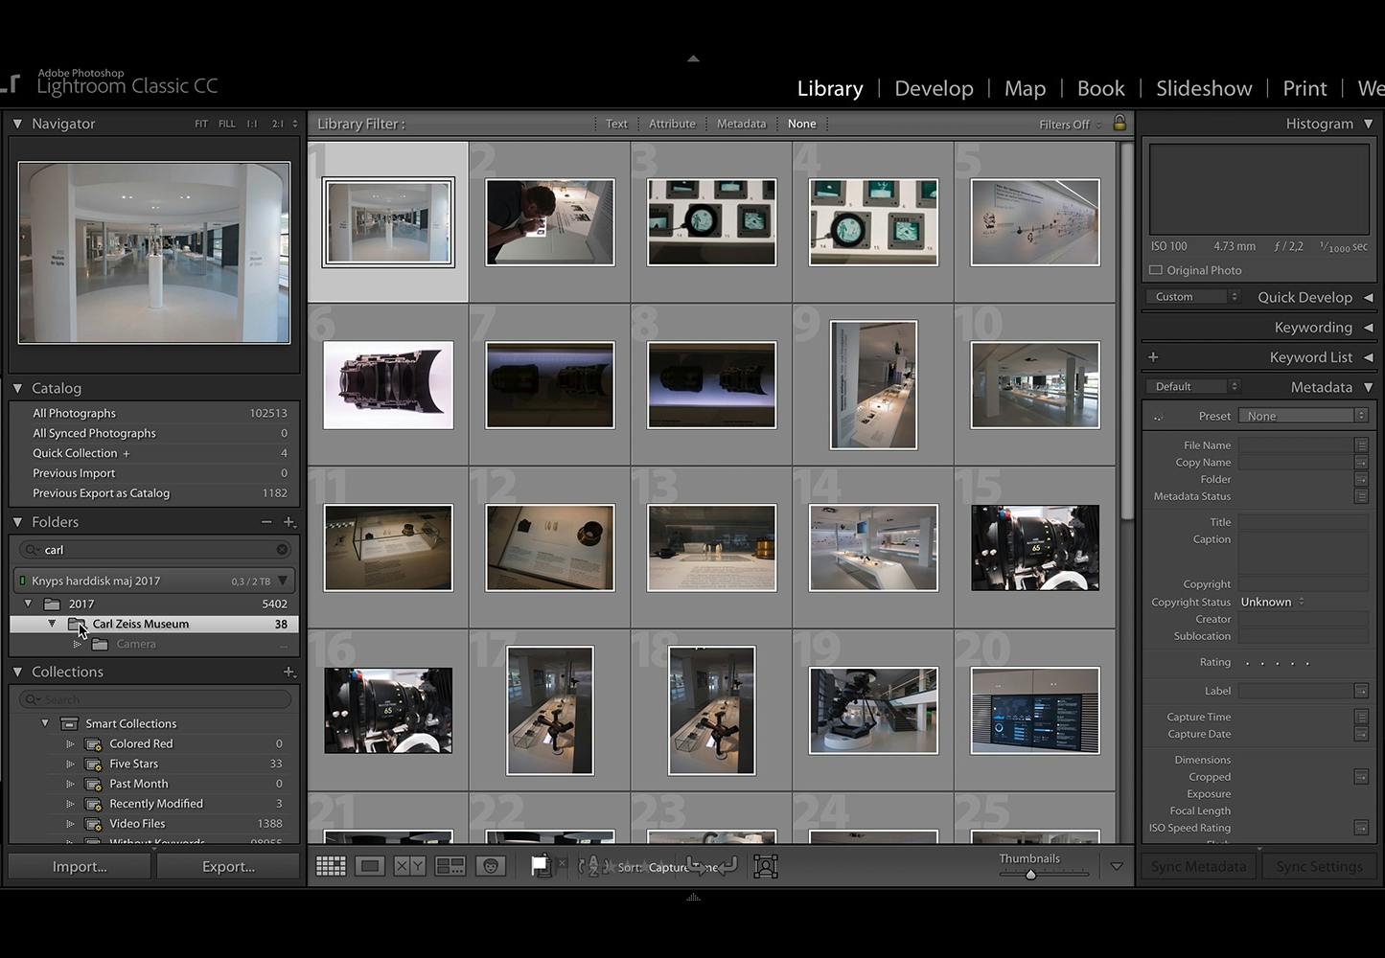The height and width of the screenshot is (958, 1385).
Task: Select None in Library Filter
Action: [802, 124]
